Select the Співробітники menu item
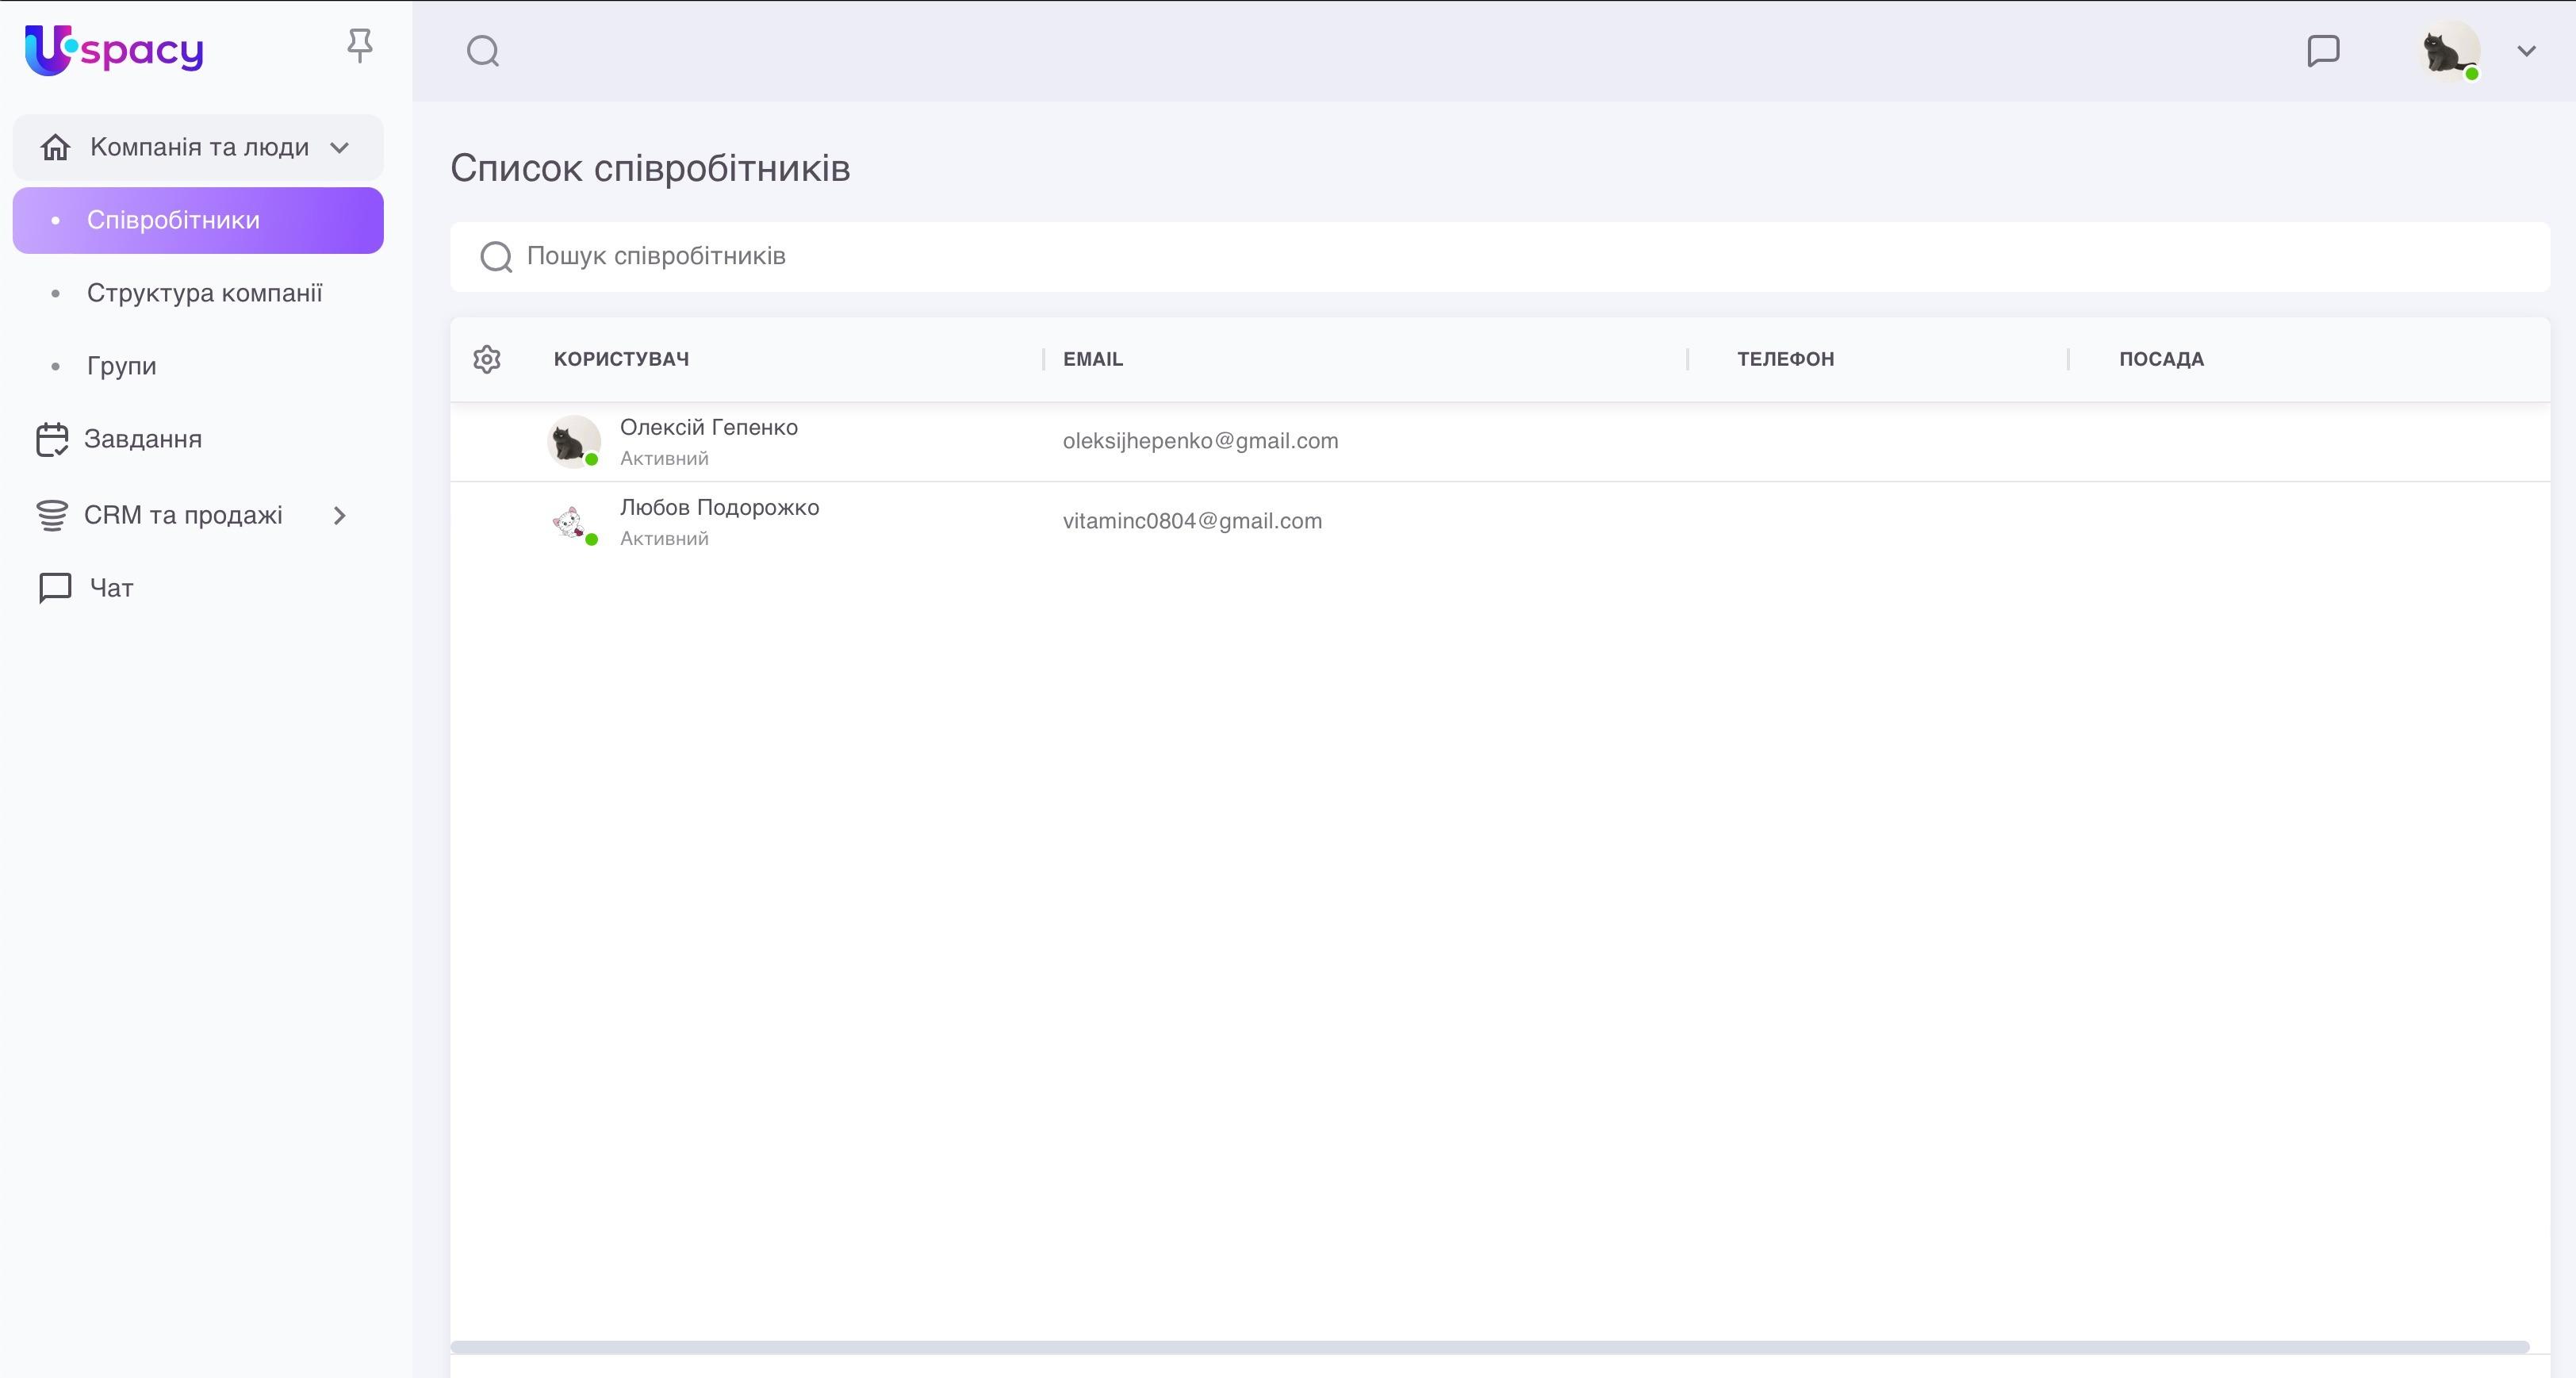 coord(173,220)
